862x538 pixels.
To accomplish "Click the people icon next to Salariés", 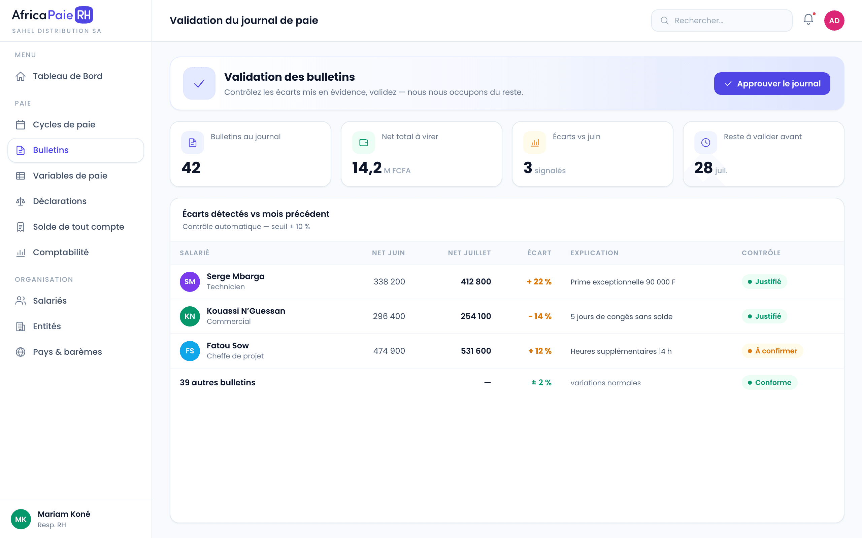I will 21,301.
